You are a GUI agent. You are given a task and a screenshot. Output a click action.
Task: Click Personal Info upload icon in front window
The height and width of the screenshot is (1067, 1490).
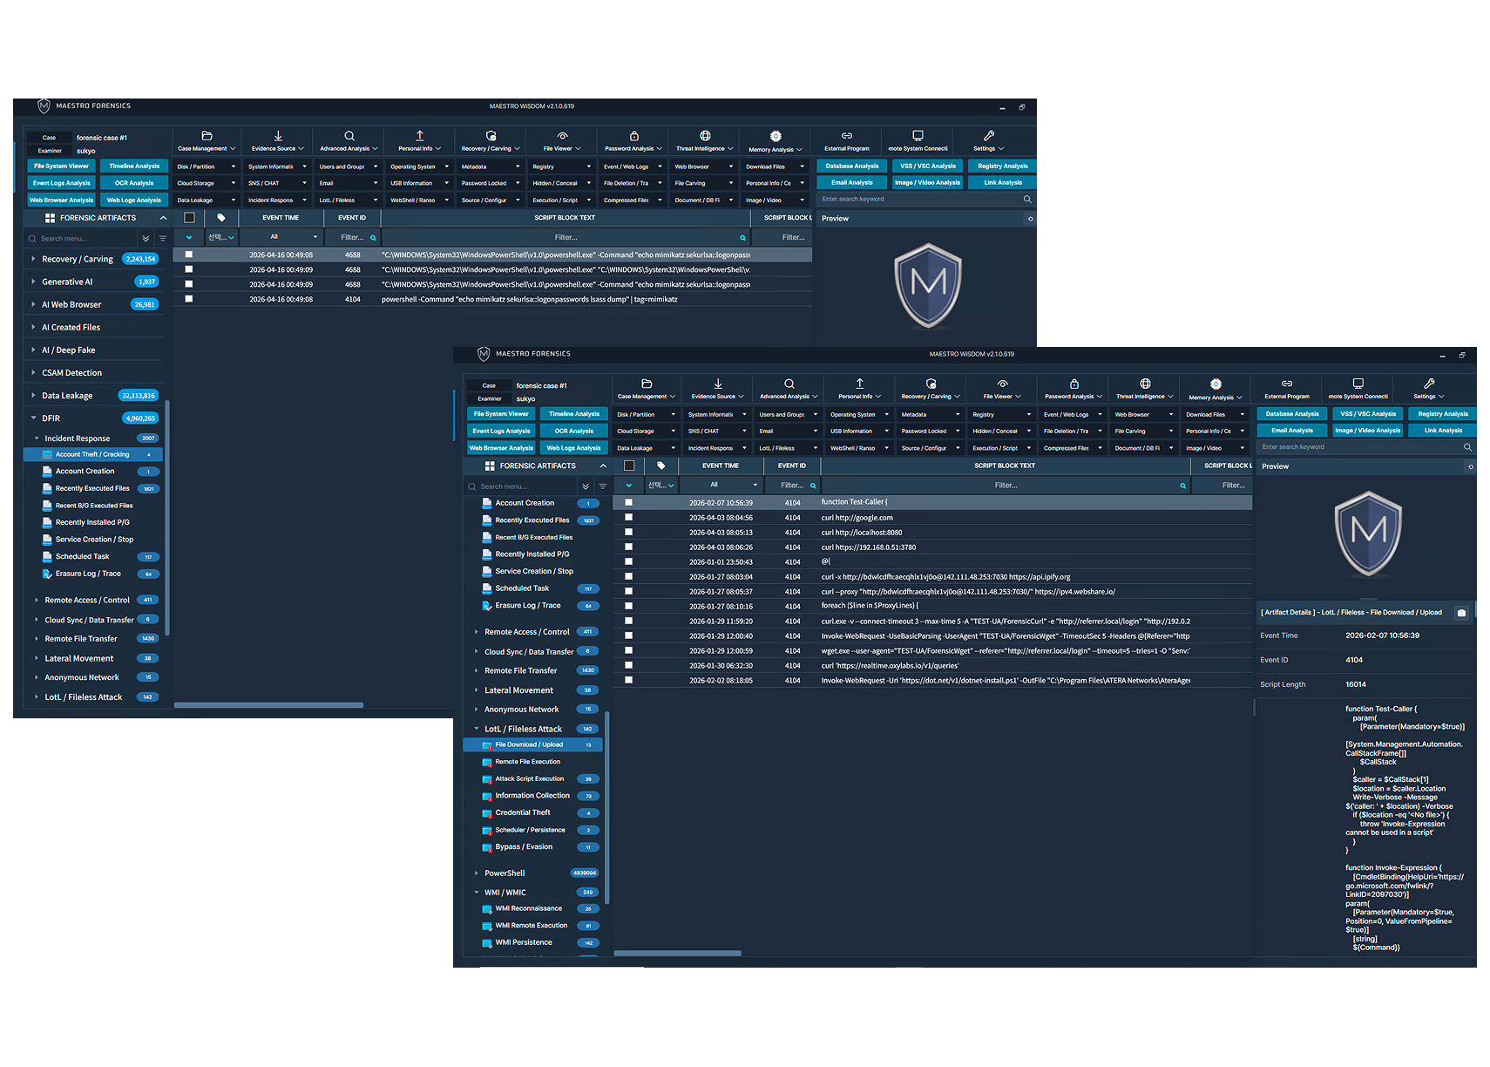pos(860,384)
